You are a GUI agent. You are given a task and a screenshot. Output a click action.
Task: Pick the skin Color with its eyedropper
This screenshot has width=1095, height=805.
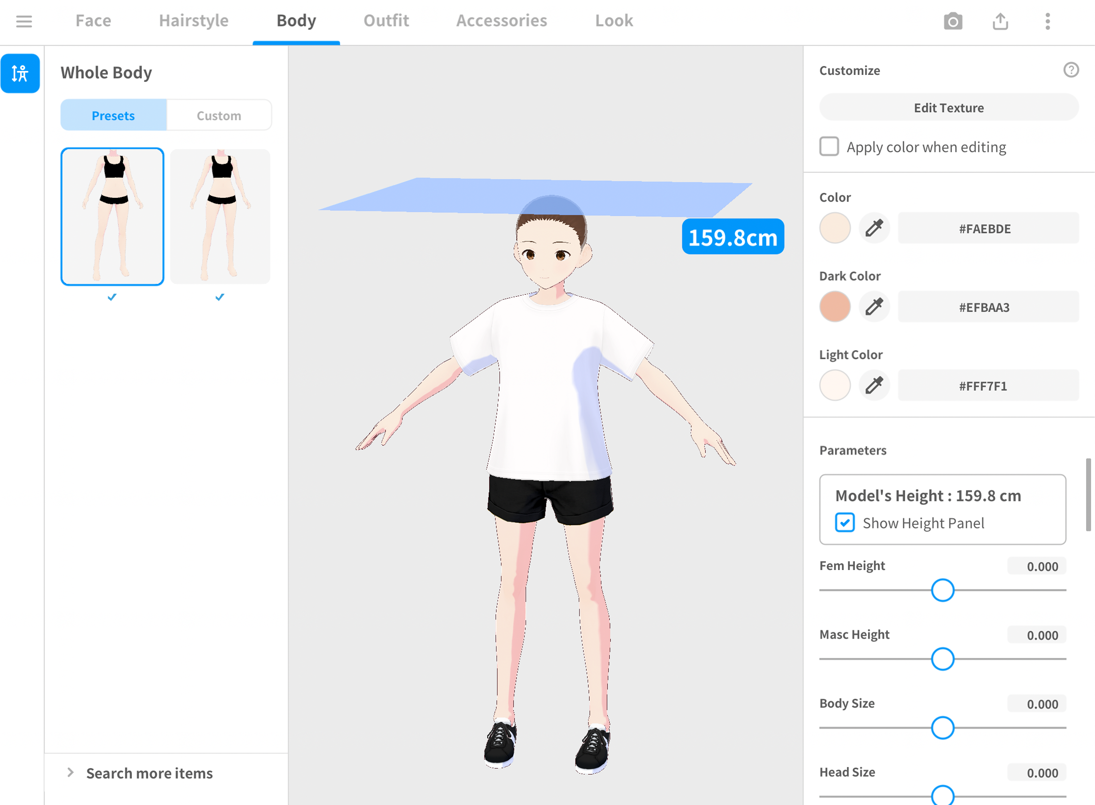(x=874, y=228)
